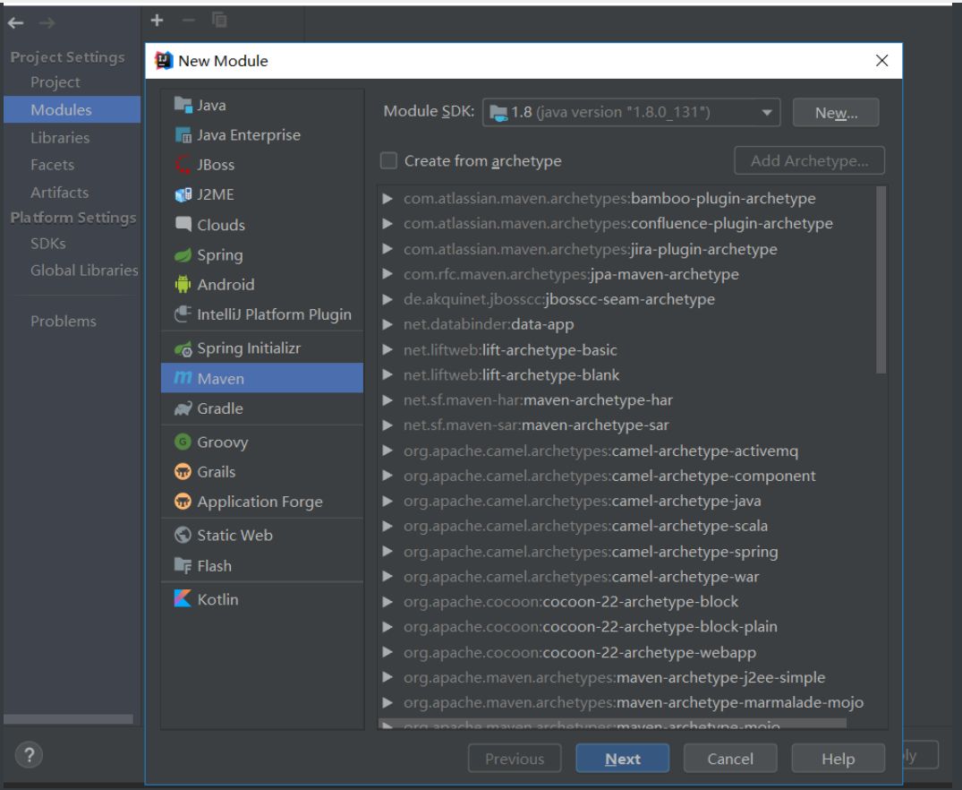
Task: Click Add Archetype... button
Action: coord(809,160)
